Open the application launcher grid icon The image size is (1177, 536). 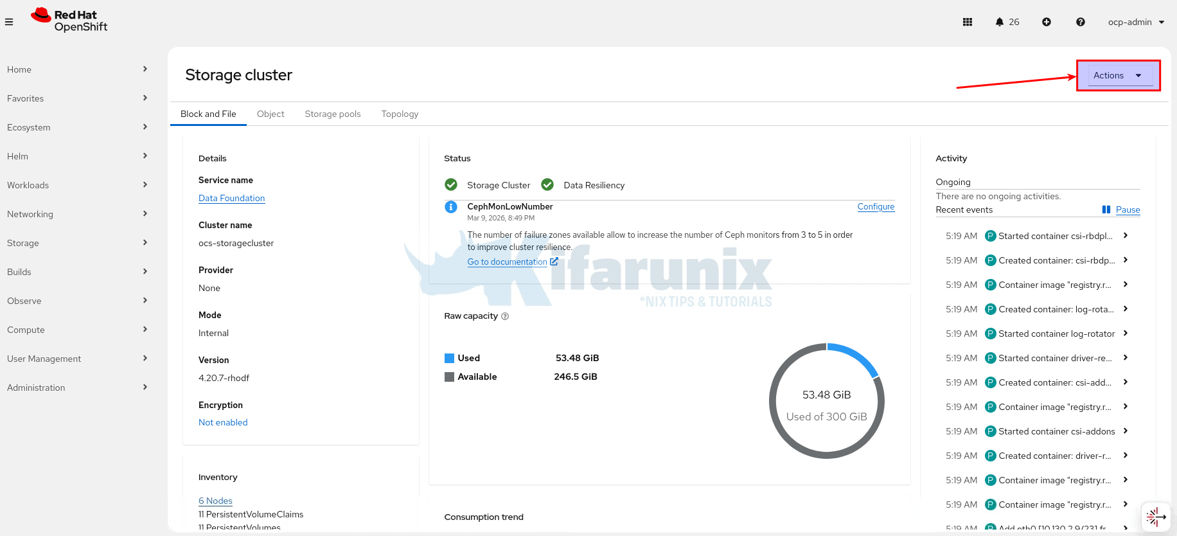[968, 22]
